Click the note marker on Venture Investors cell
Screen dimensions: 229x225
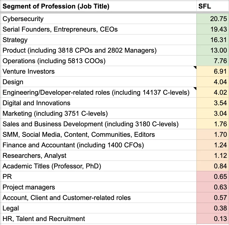195,67
